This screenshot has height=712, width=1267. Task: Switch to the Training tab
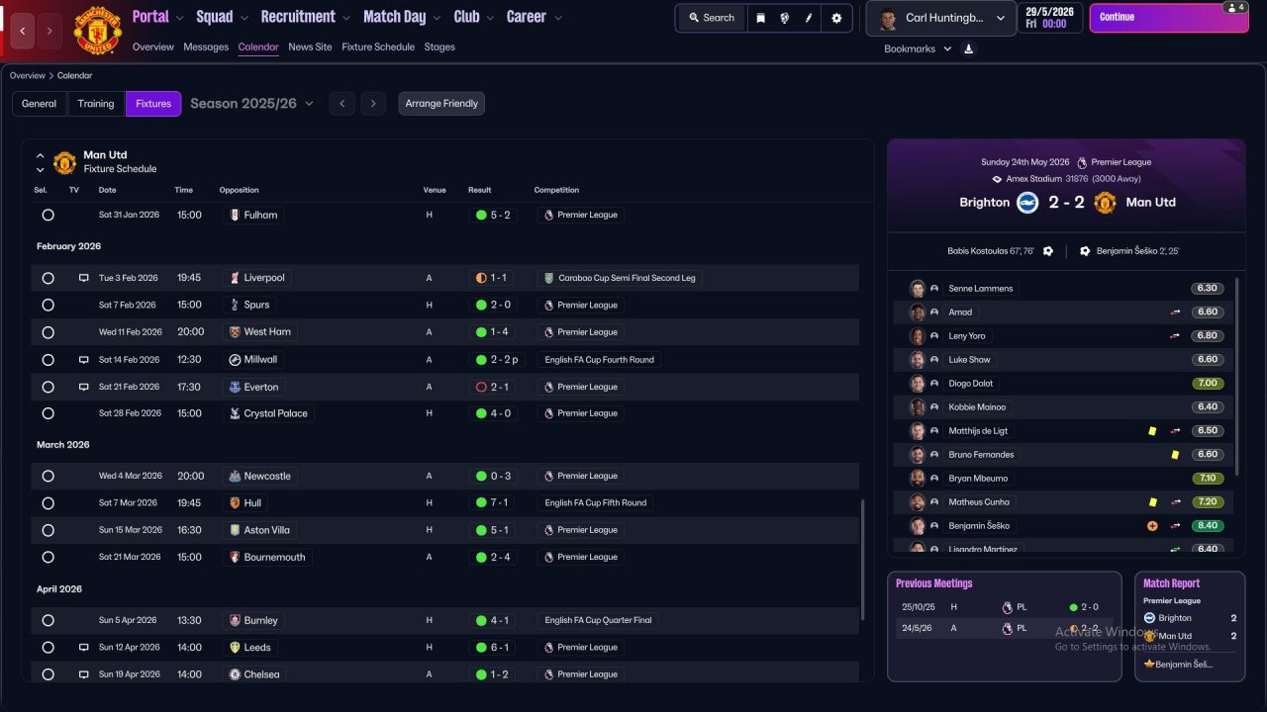pos(96,104)
